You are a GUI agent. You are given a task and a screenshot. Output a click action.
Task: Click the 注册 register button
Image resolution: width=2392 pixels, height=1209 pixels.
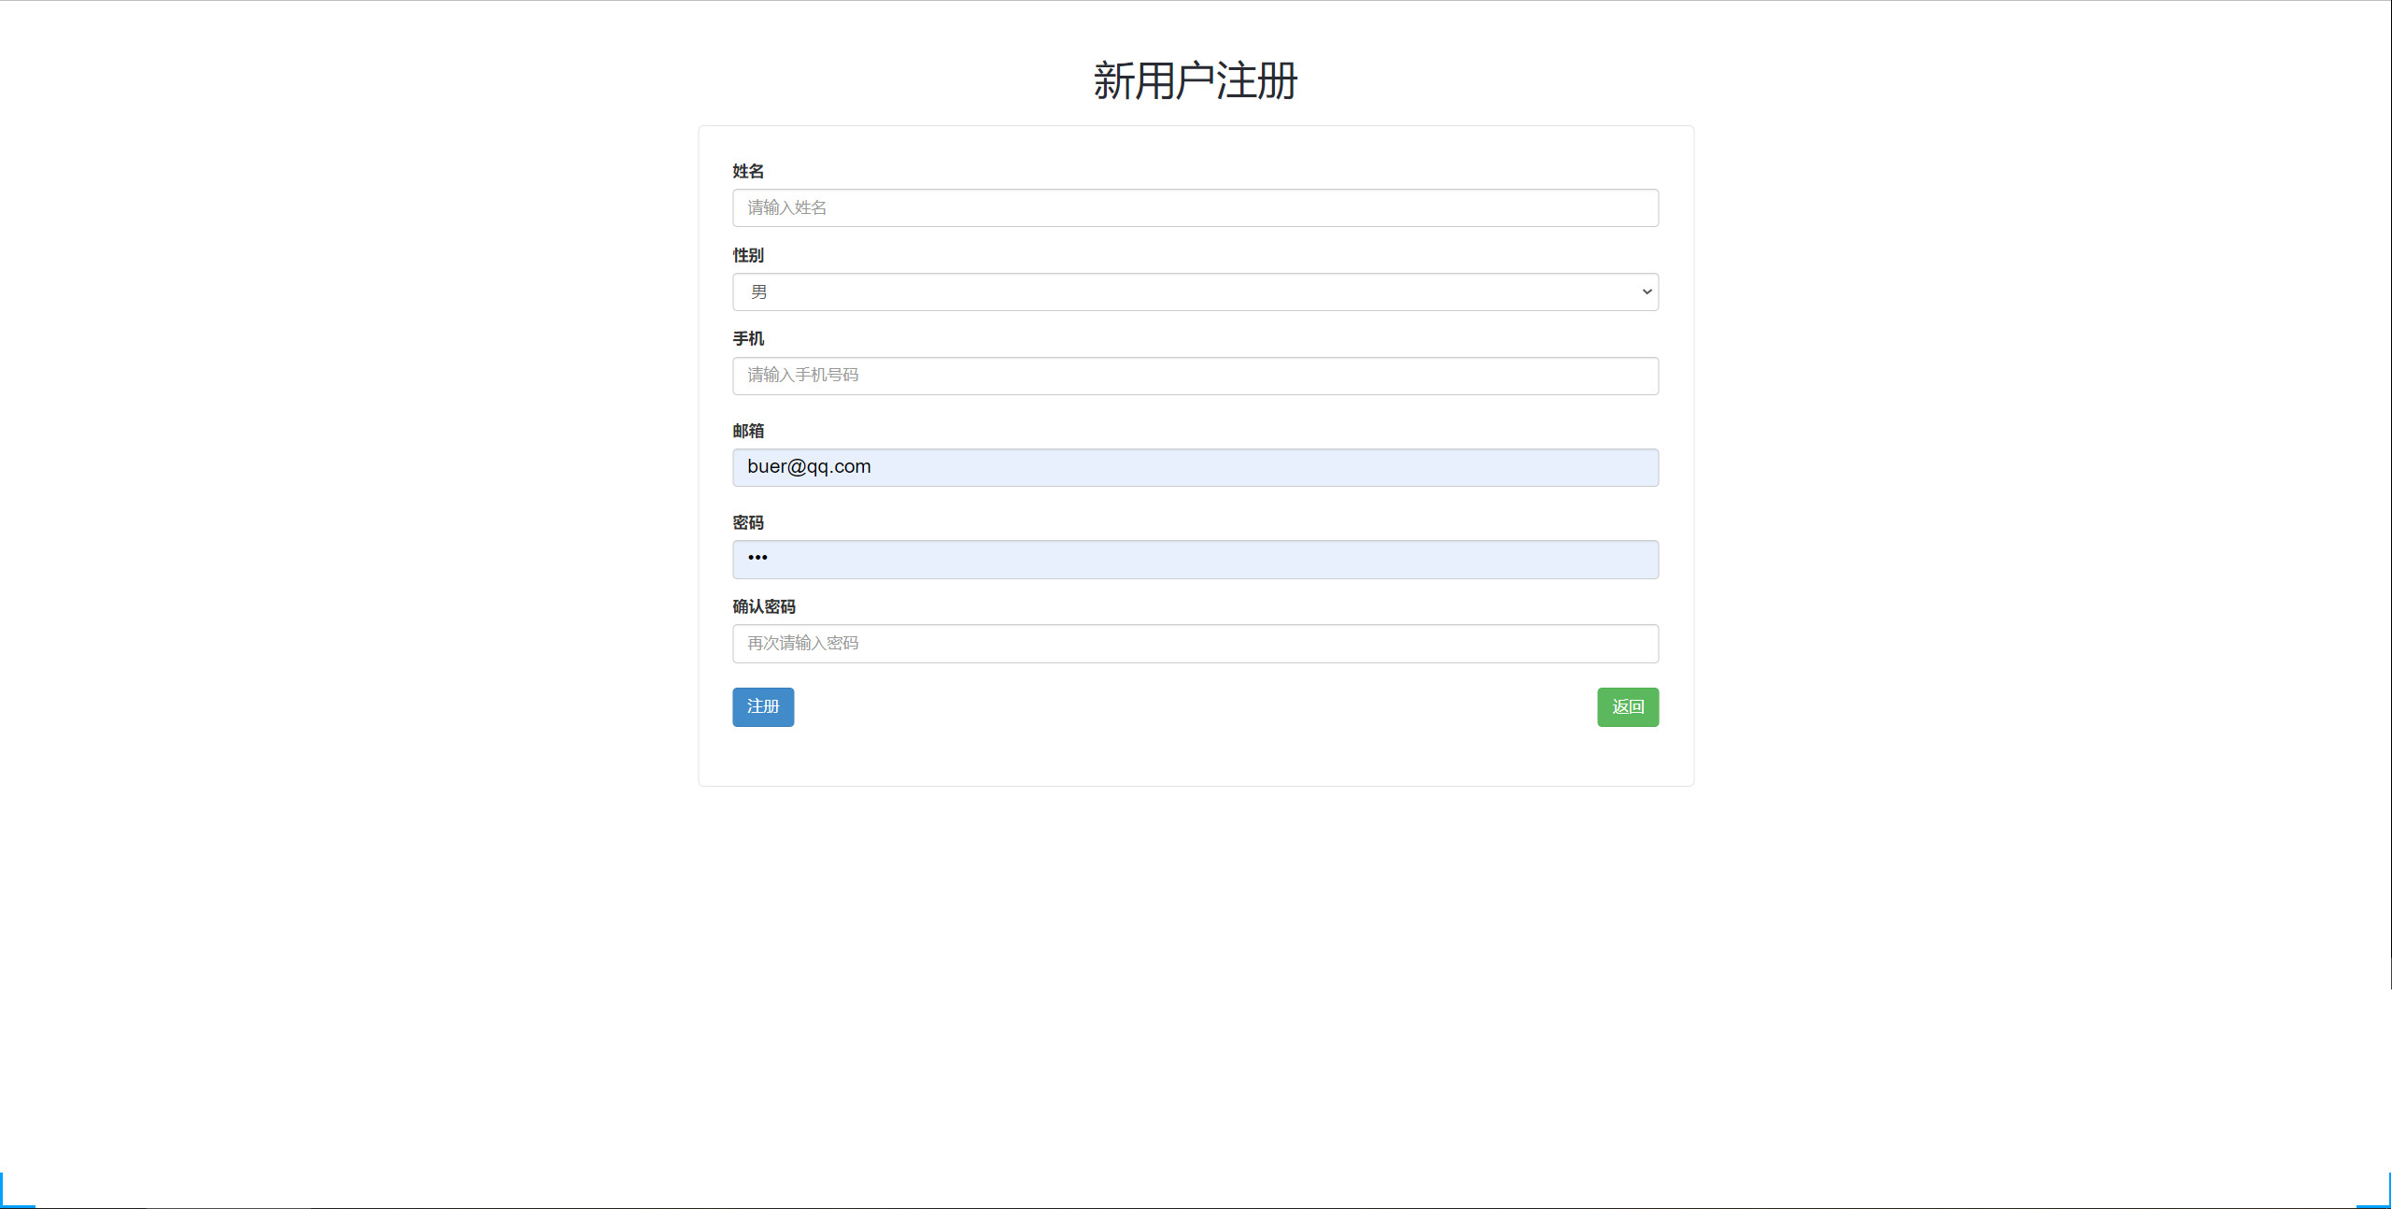[762, 707]
